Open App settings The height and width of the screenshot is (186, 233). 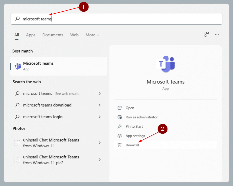tap(165, 136)
